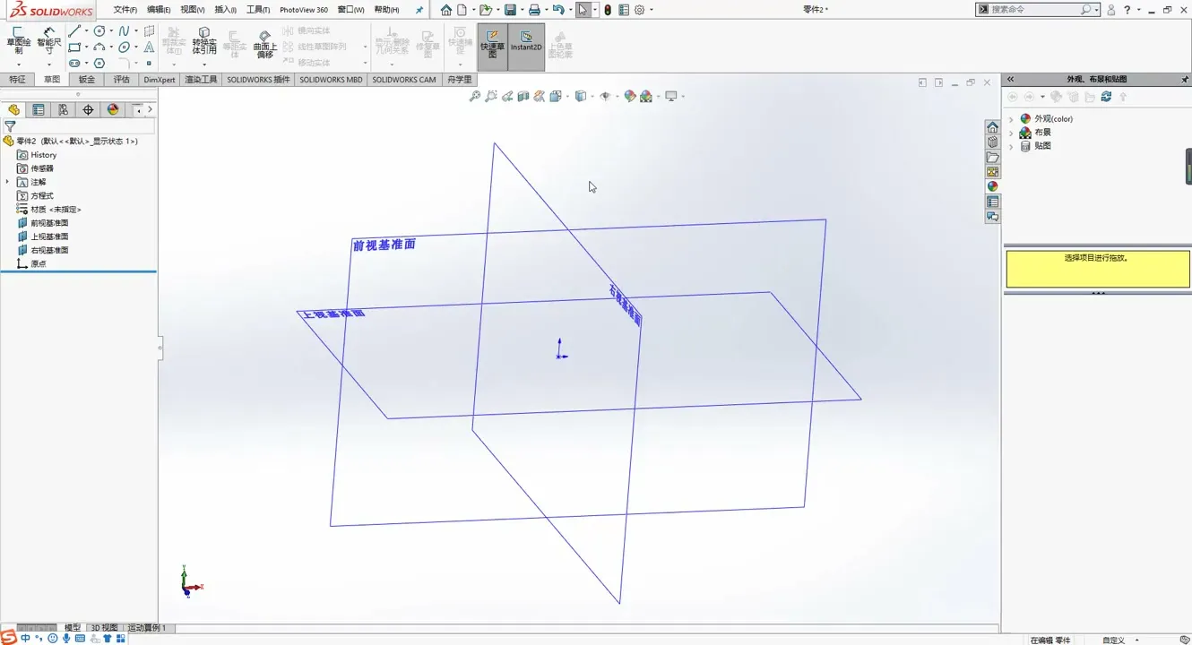Screen dimensions: 1192x645
Task: Pin the menu bar with the pushpin icon
Action: pos(419,10)
